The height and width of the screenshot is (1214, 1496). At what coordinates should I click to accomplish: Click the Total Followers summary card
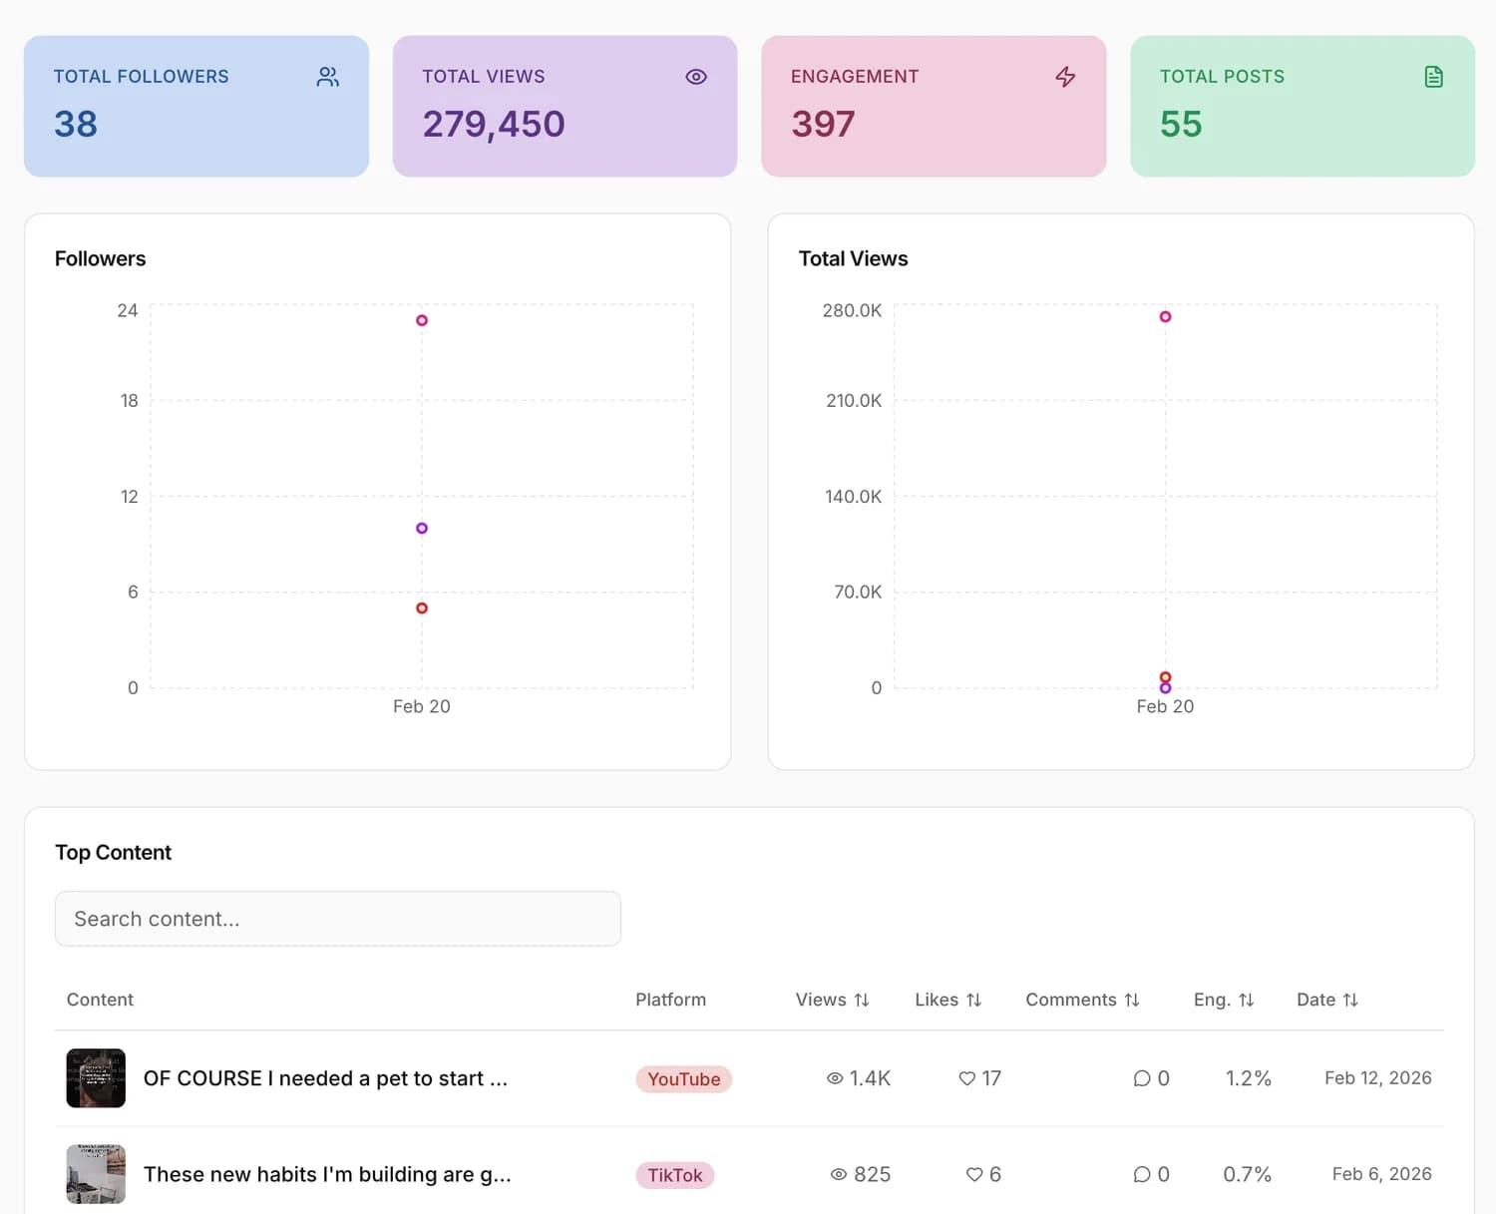(196, 107)
